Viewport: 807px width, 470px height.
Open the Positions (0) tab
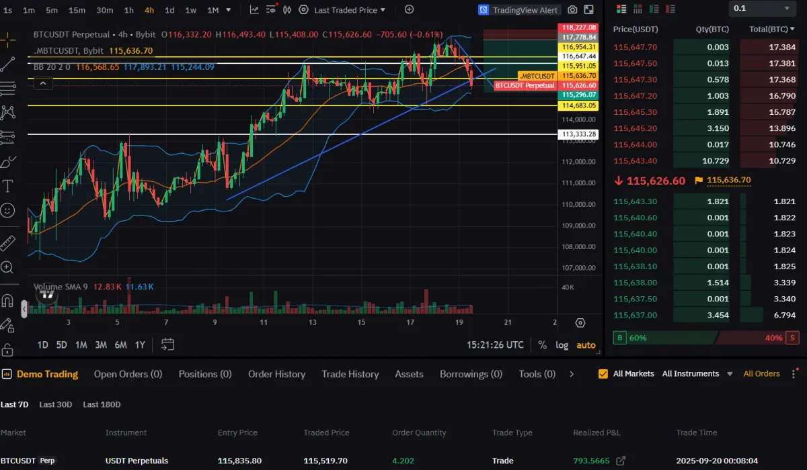click(205, 374)
